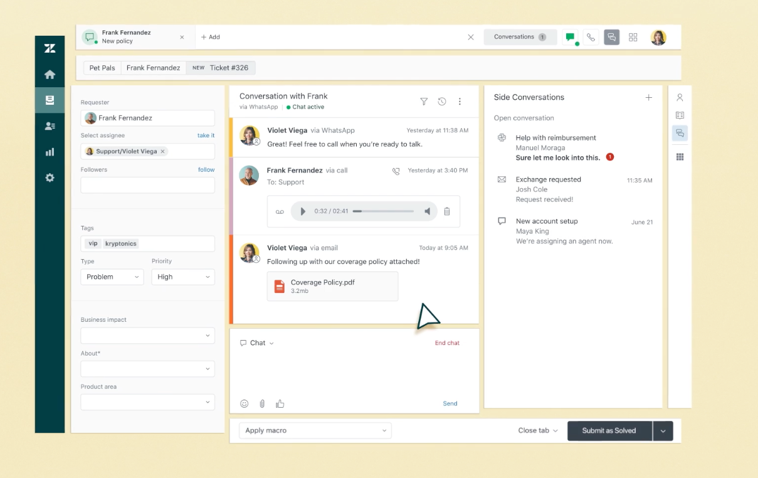Viewport: 758px width, 478px height.
Task: Open conversation more options menu
Action: (x=460, y=102)
